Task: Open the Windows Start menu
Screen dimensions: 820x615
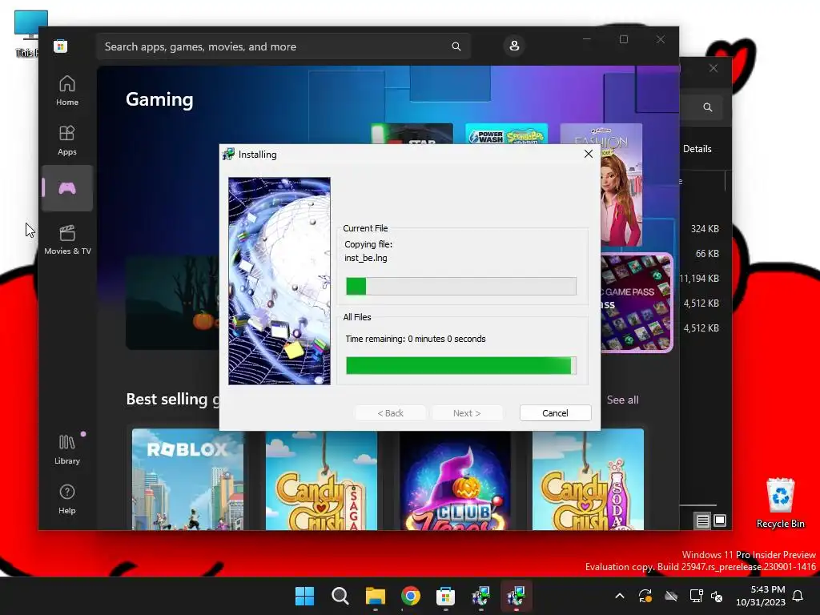Action: tap(304, 596)
